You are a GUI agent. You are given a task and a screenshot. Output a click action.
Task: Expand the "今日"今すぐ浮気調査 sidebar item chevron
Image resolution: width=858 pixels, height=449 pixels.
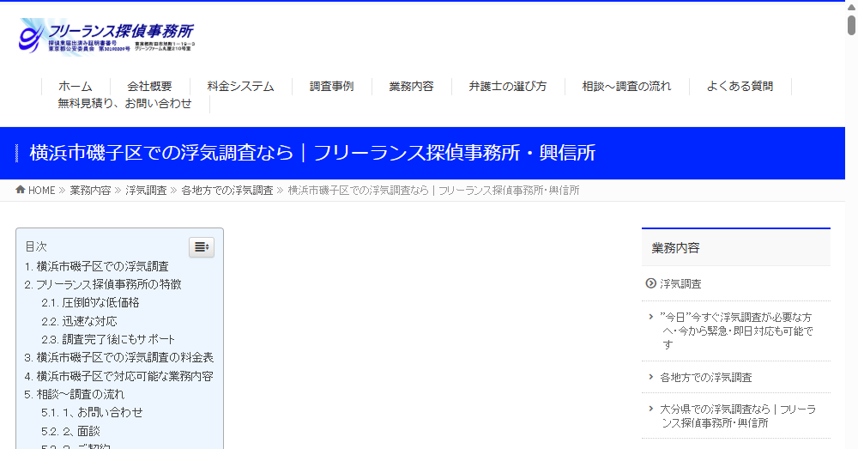pyautogui.click(x=651, y=317)
